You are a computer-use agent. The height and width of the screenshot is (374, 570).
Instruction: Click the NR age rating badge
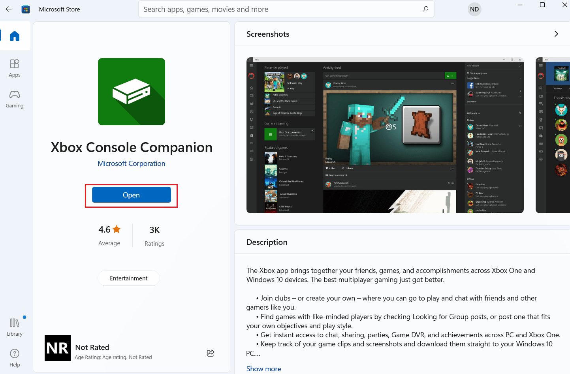(57, 348)
